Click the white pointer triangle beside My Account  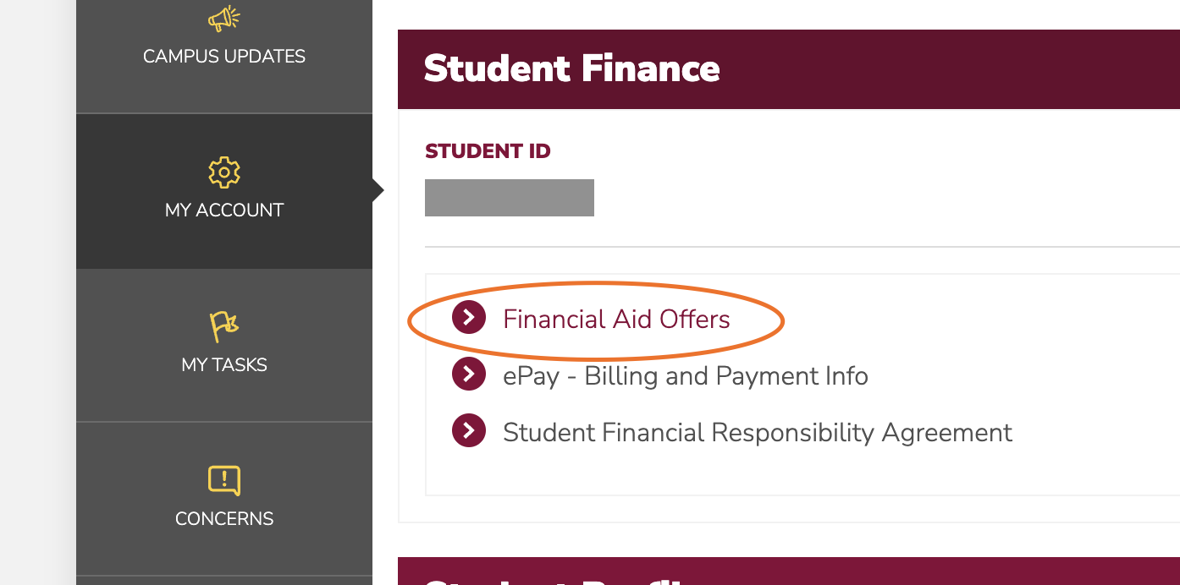click(x=378, y=191)
